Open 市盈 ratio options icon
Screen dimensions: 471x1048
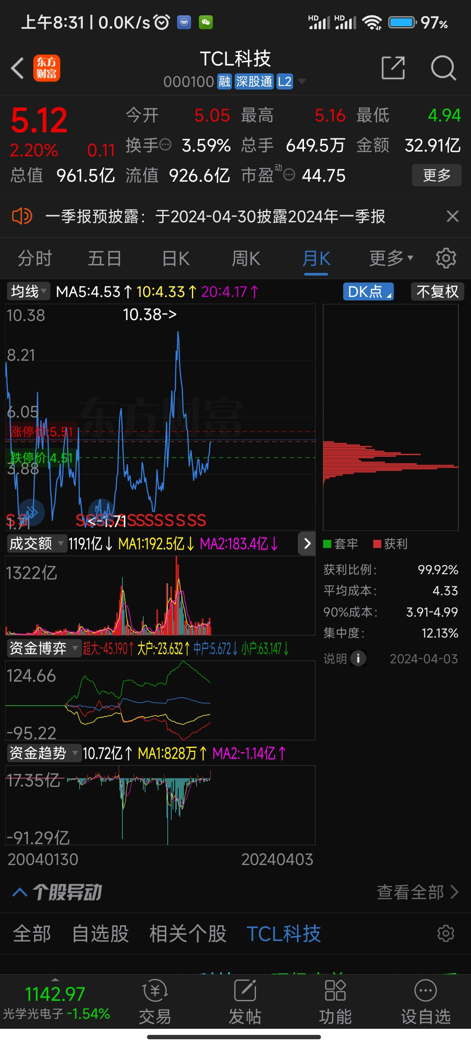click(x=289, y=175)
